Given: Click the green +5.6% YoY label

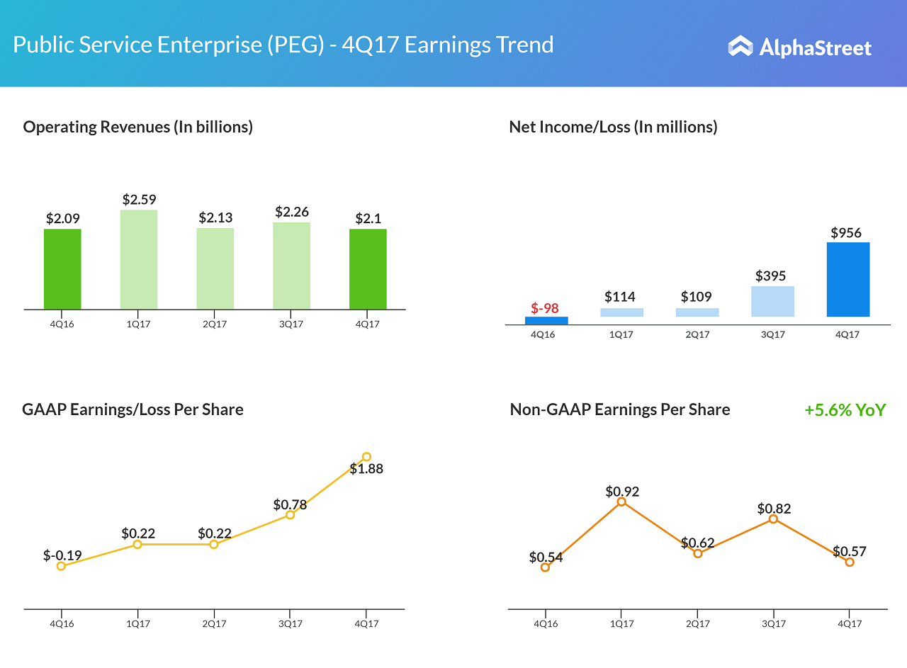Looking at the screenshot, I should [x=845, y=410].
